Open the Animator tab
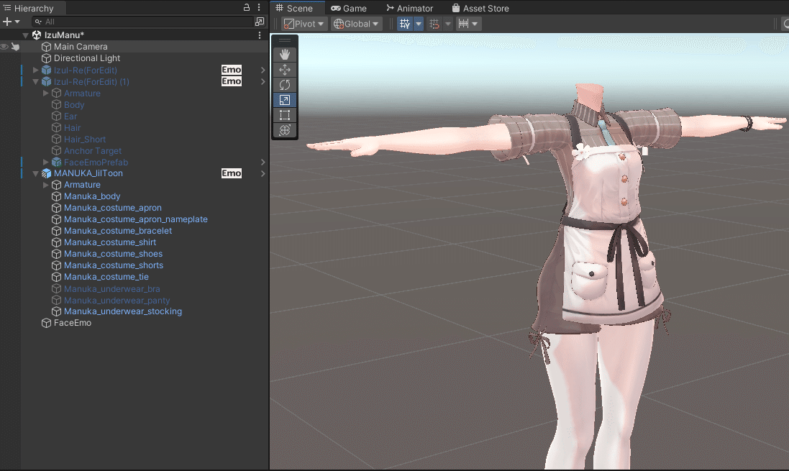Viewport: 789px width, 471px height. 410,8
